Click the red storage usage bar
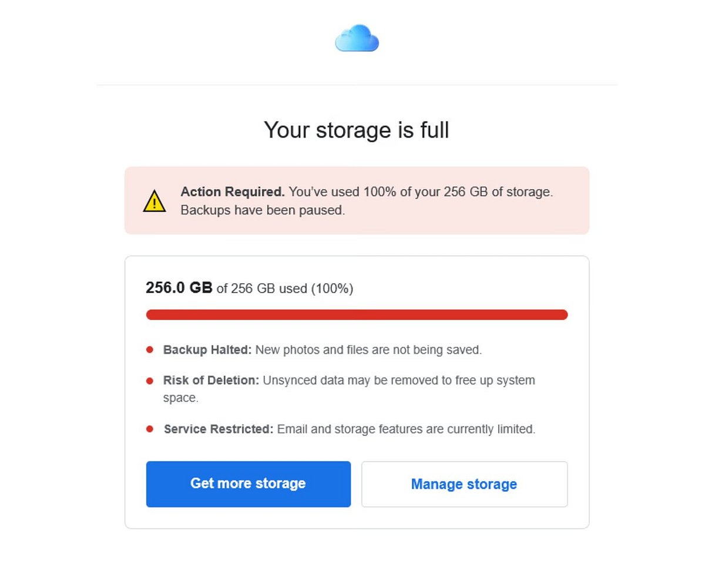 coord(357,315)
